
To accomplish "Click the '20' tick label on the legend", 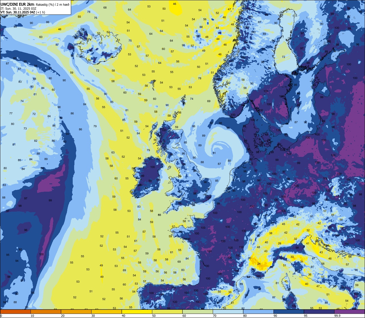I will click(x=63, y=316).
